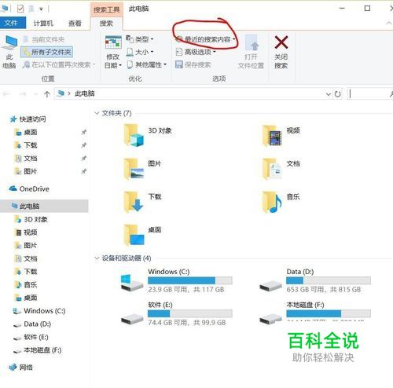Open the 视频 folder in main pane

coord(272,135)
